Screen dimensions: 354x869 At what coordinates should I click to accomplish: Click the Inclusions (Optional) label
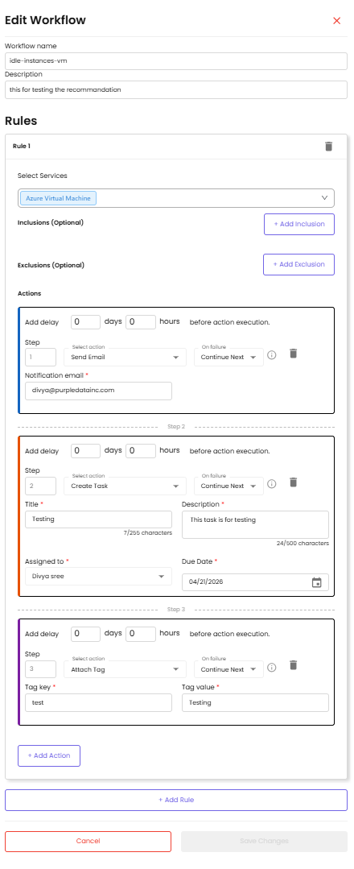tap(51, 223)
